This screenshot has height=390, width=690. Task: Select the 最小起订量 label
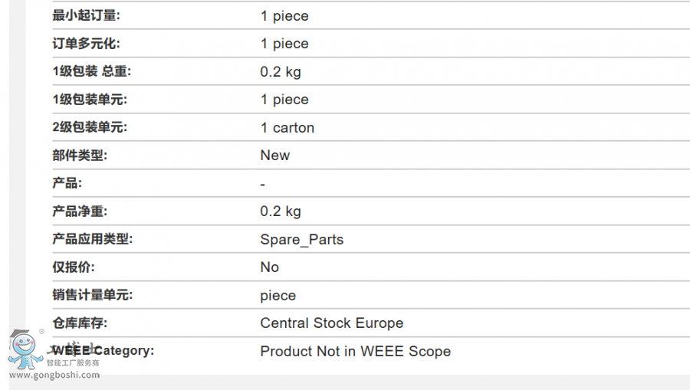point(86,15)
